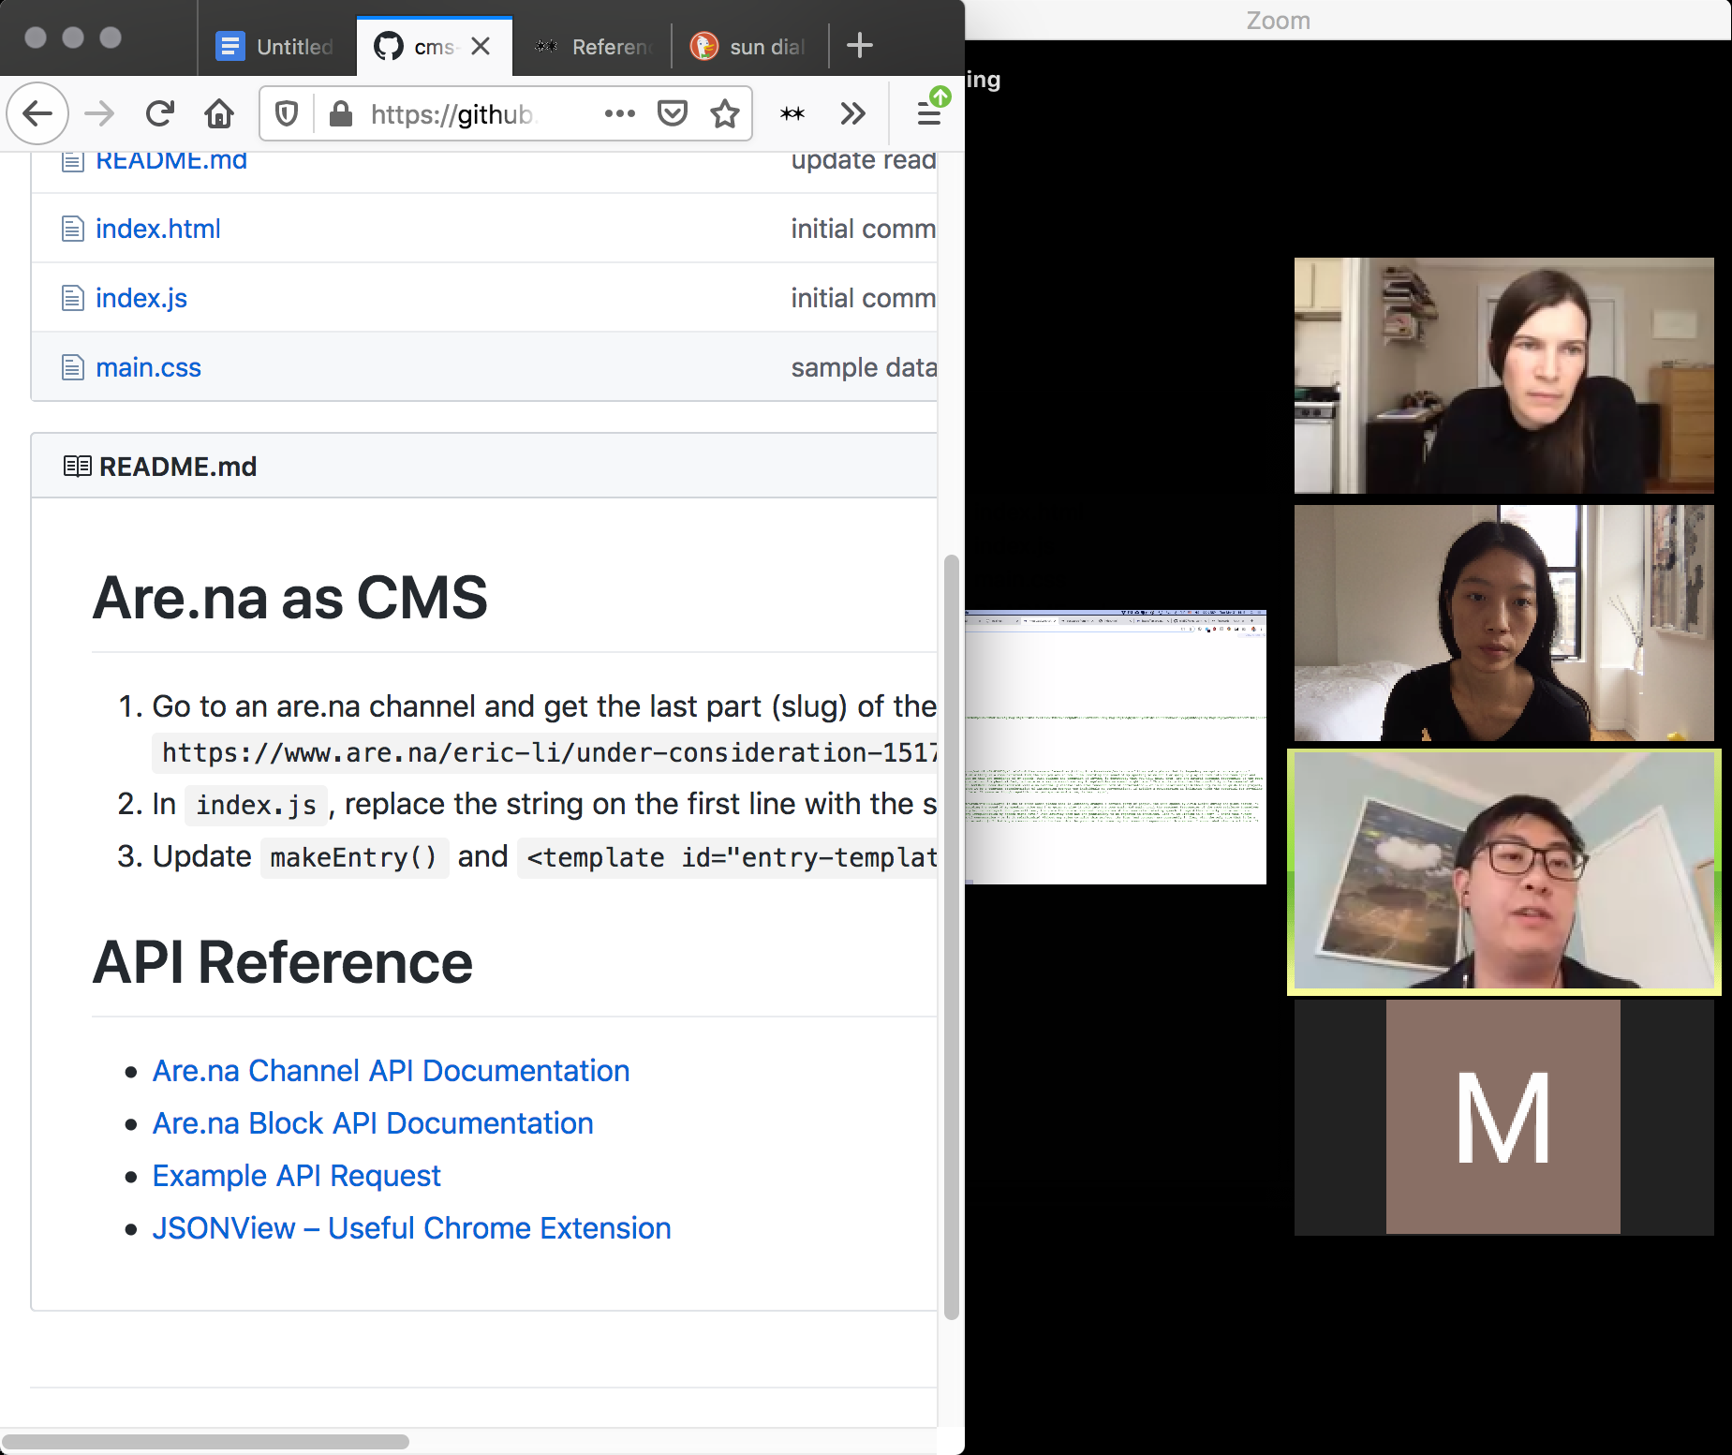Click the 'Are.na as CMS' heading
1732x1455 pixels.
290,598
